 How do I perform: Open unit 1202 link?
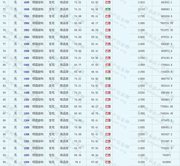click(26, 148)
